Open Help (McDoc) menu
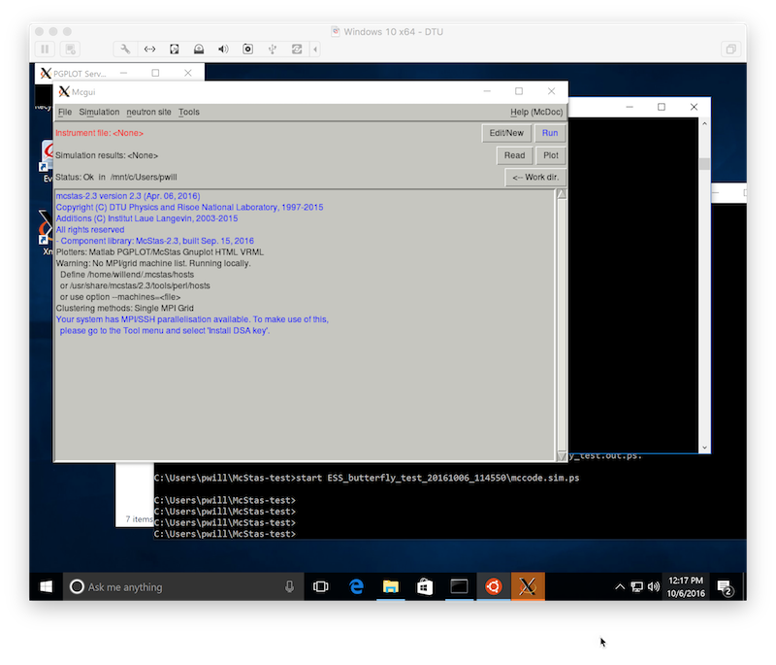Image resolution: width=776 pixels, height=665 pixels. (x=536, y=113)
